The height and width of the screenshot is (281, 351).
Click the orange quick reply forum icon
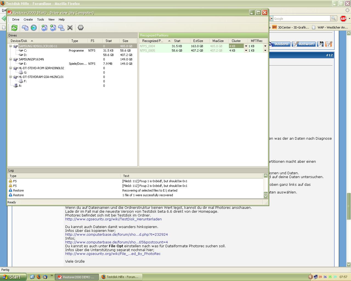click(x=329, y=44)
